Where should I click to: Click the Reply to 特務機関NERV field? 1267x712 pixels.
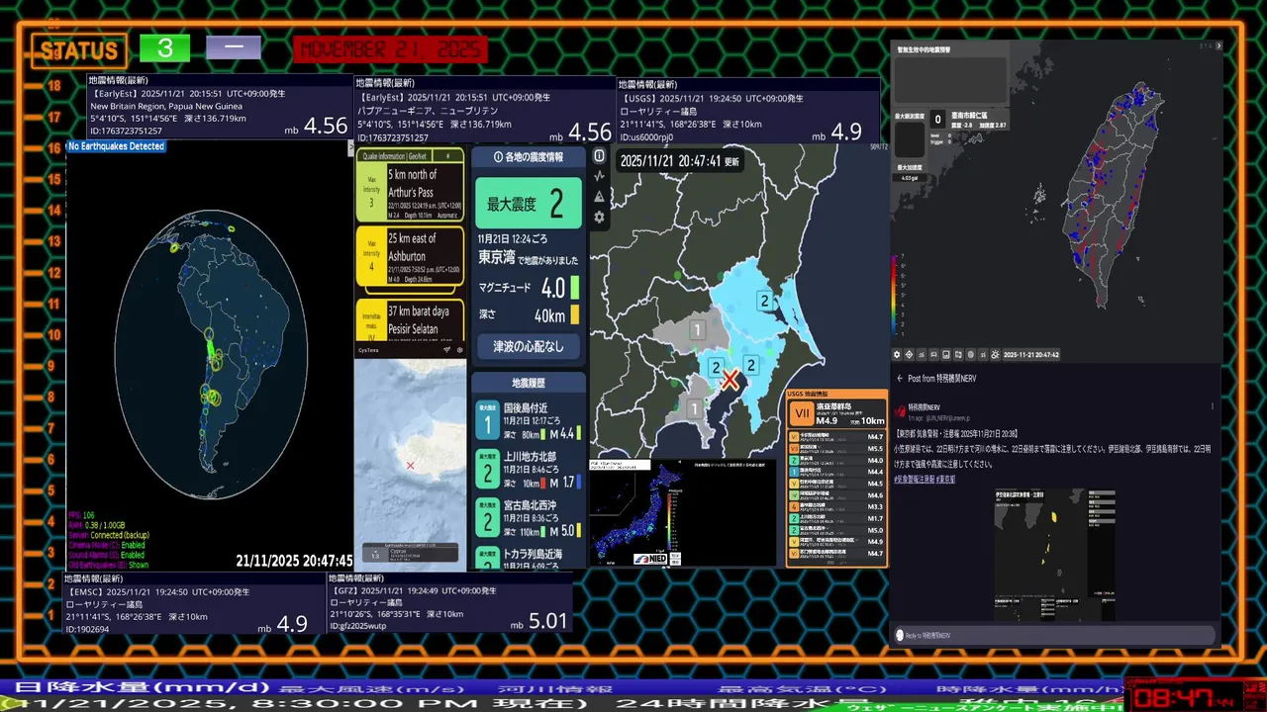click(x=1054, y=635)
